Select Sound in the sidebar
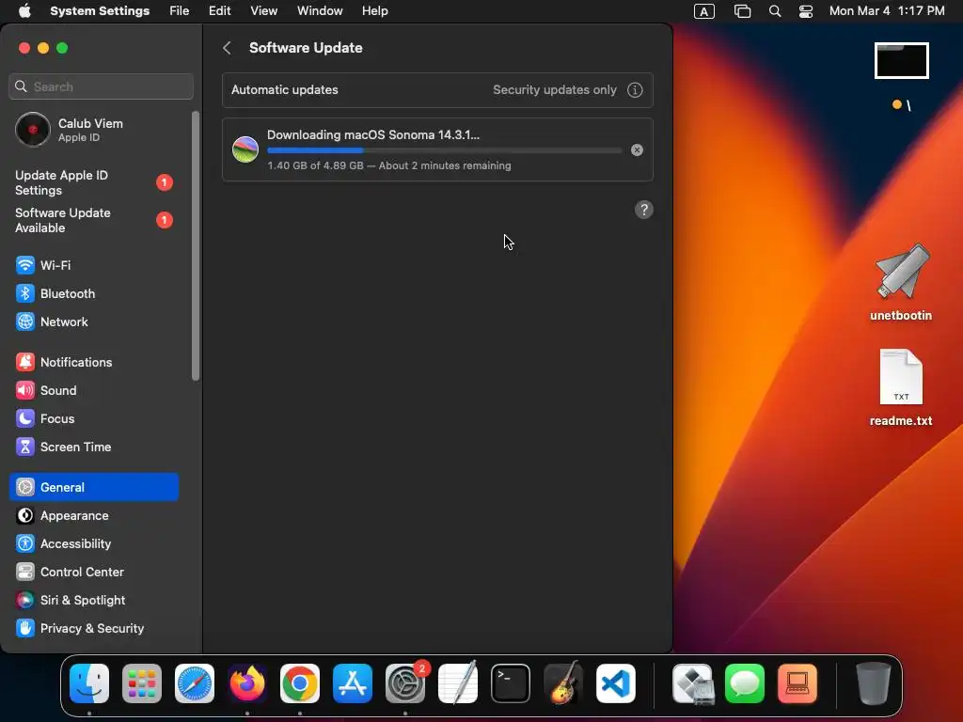963x722 pixels. tap(94, 390)
